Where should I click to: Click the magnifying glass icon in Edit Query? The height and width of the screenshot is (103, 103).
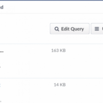coord(57,29)
